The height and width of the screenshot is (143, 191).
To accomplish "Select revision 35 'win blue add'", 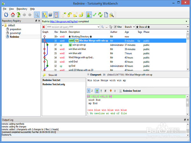I will pyautogui.click(x=114, y=53).
